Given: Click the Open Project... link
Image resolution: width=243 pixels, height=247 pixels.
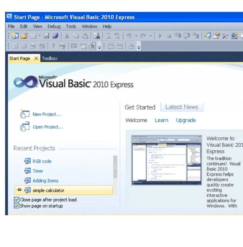Looking at the screenshot, I should click(x=48, y=127).
